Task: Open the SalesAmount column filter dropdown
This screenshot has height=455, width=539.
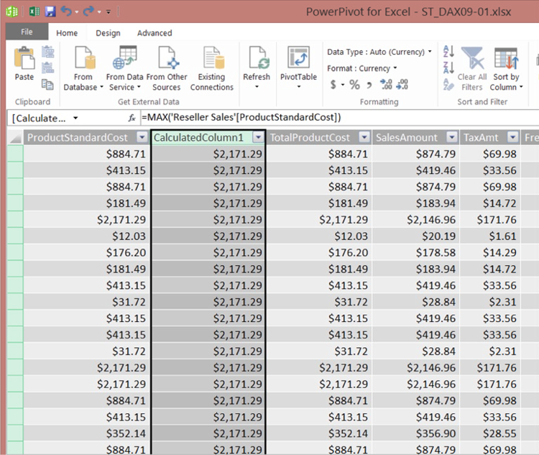Action: click(x=451, y=137)
